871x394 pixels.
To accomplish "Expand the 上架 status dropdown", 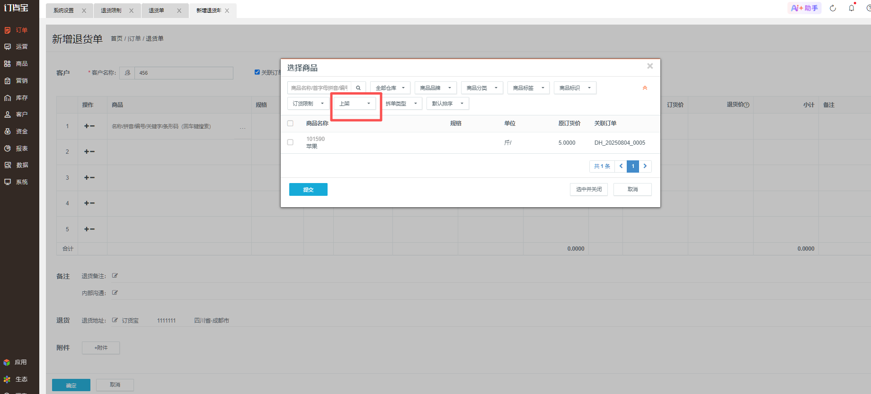I will pos(355,104).
